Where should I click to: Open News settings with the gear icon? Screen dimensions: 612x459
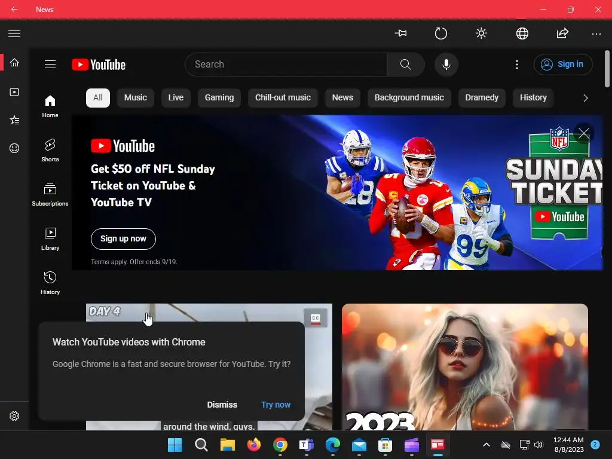coord(14,416)
